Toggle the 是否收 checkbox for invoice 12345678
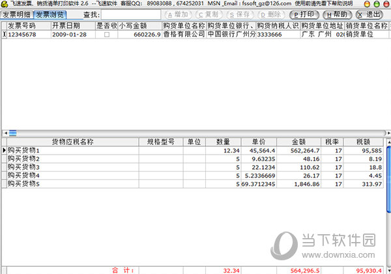391x274 pixels. pos(107,35)
